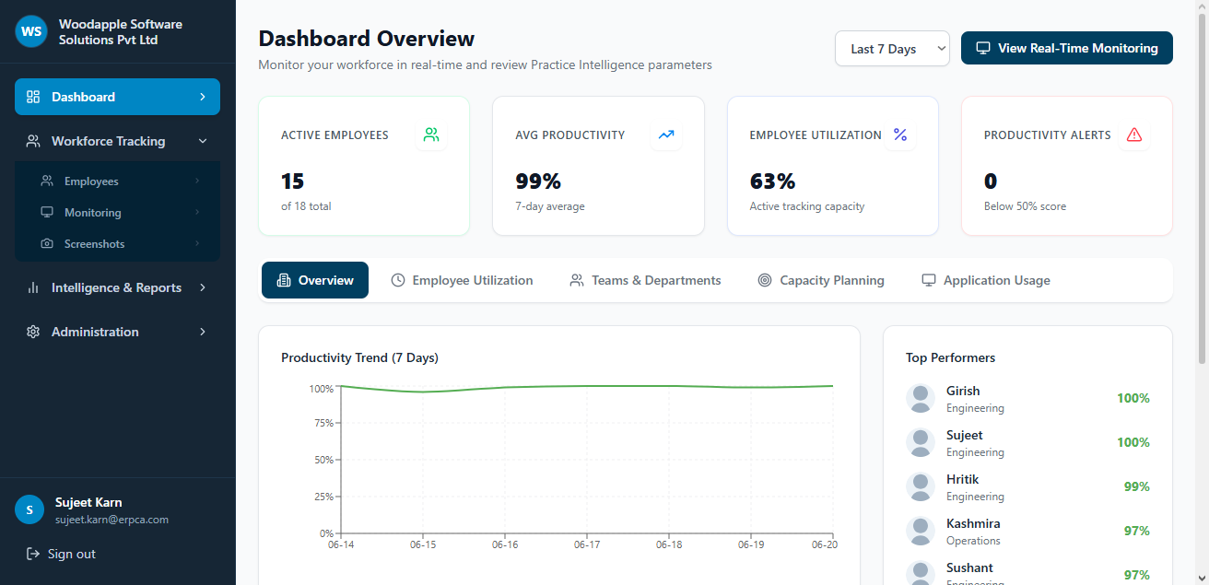This screenshot has width=1209, height=585.
Task: Click the Intelligence & Reports bar chart icon
Action: pyautogui.click(x=33, y=287)
